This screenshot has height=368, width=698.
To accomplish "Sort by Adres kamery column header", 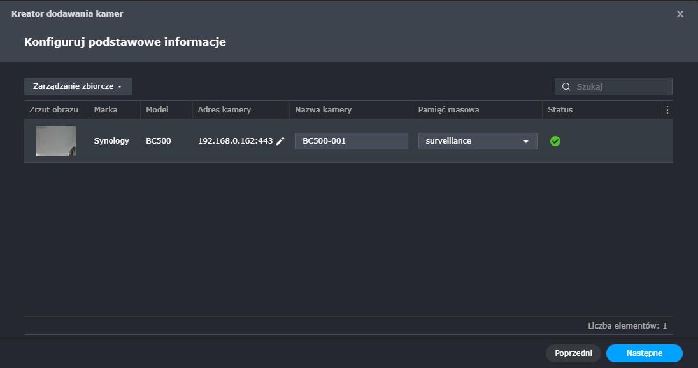I will [x=241, y=110].
